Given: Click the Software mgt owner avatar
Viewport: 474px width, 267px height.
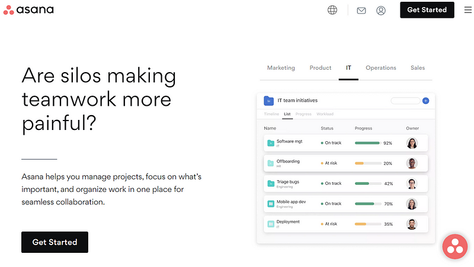Looking at the screenshot, I should click(412, 143).
